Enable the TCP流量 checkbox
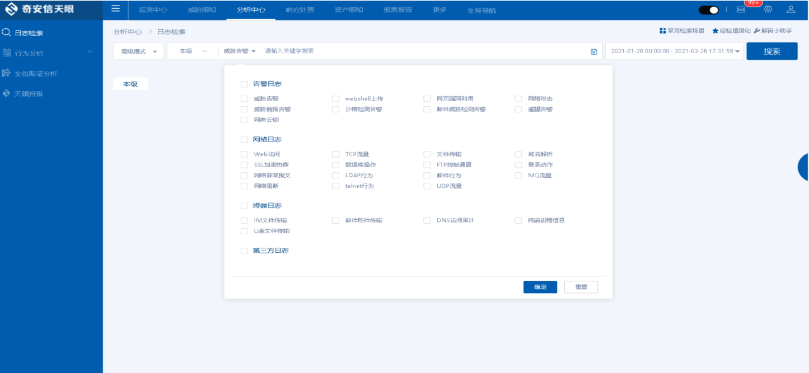 tap(336, 154)
